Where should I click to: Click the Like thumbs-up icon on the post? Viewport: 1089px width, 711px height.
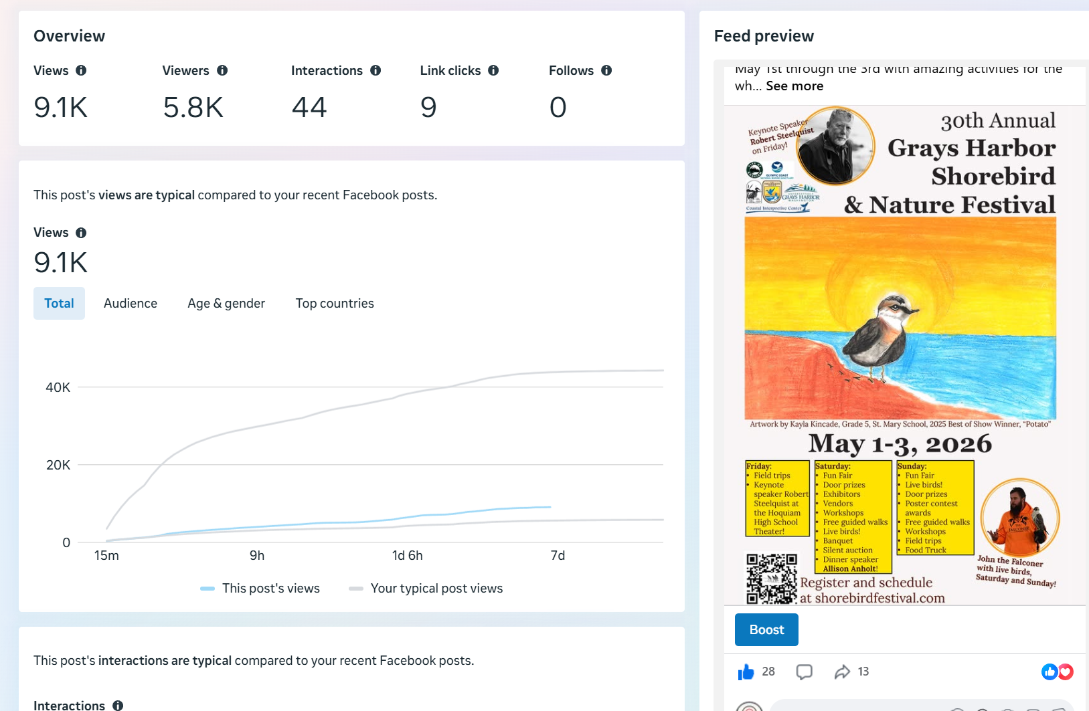pos(746,672)
